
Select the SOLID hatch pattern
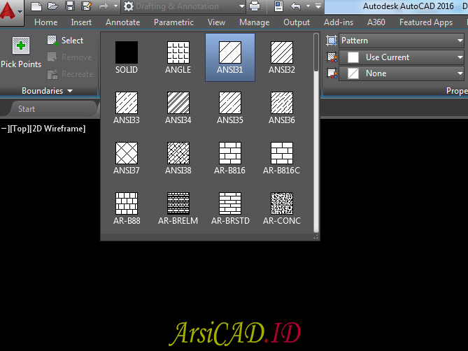127,57
